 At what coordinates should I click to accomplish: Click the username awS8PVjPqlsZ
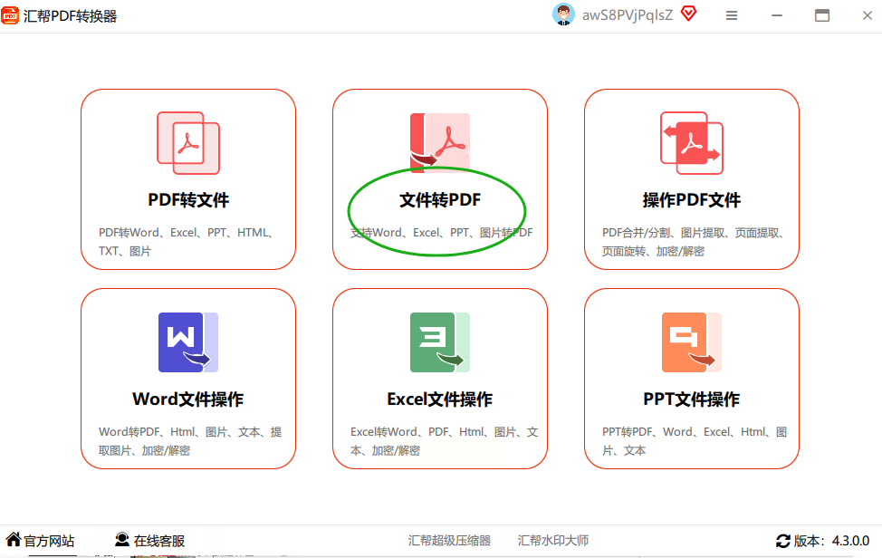click(x=628, y=15)
